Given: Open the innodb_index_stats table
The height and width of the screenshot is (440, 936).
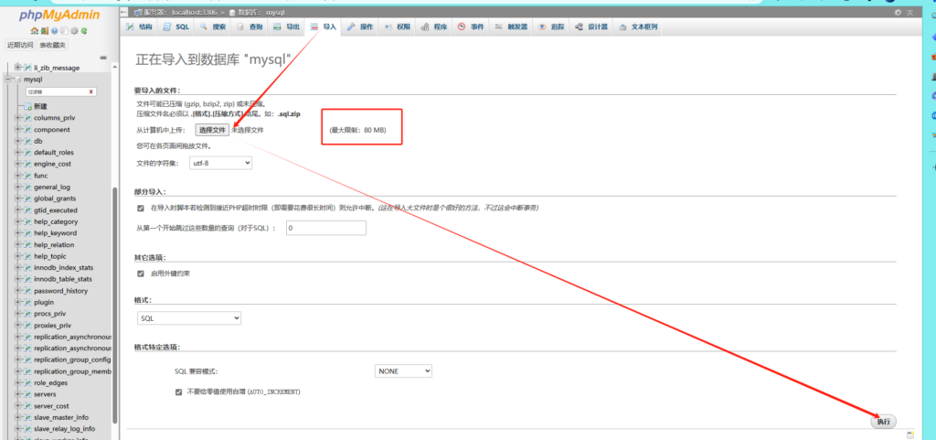Looking at the screenshot, I should click(63, 267).
